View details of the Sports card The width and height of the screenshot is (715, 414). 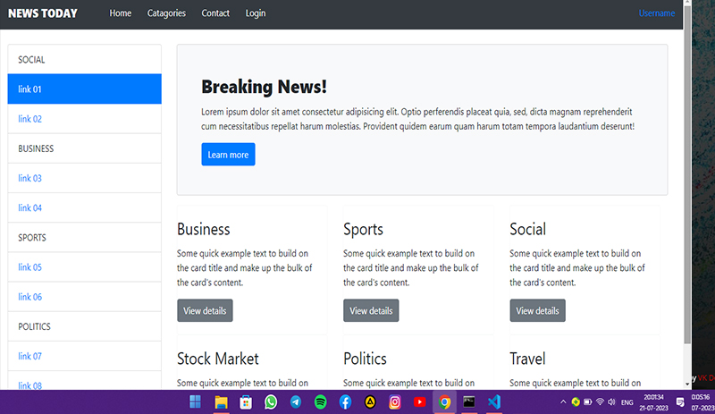(x=371, y=310)
